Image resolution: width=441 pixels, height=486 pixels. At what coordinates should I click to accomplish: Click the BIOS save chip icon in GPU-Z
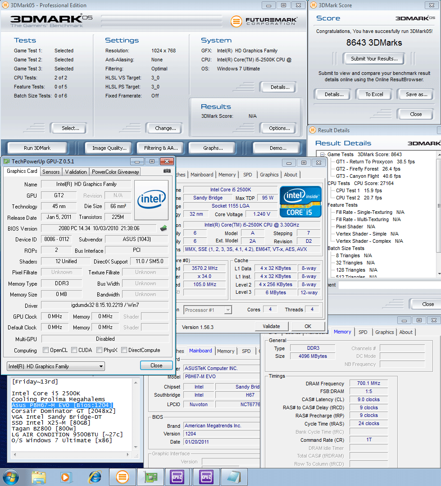164,228
